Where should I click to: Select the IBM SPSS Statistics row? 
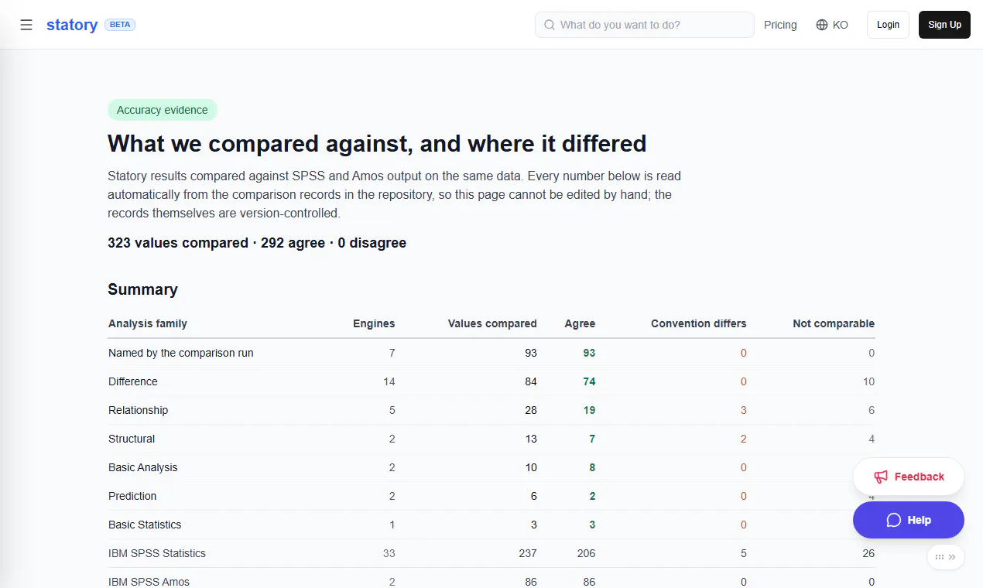pyautogui.click(x=491, y=553)
